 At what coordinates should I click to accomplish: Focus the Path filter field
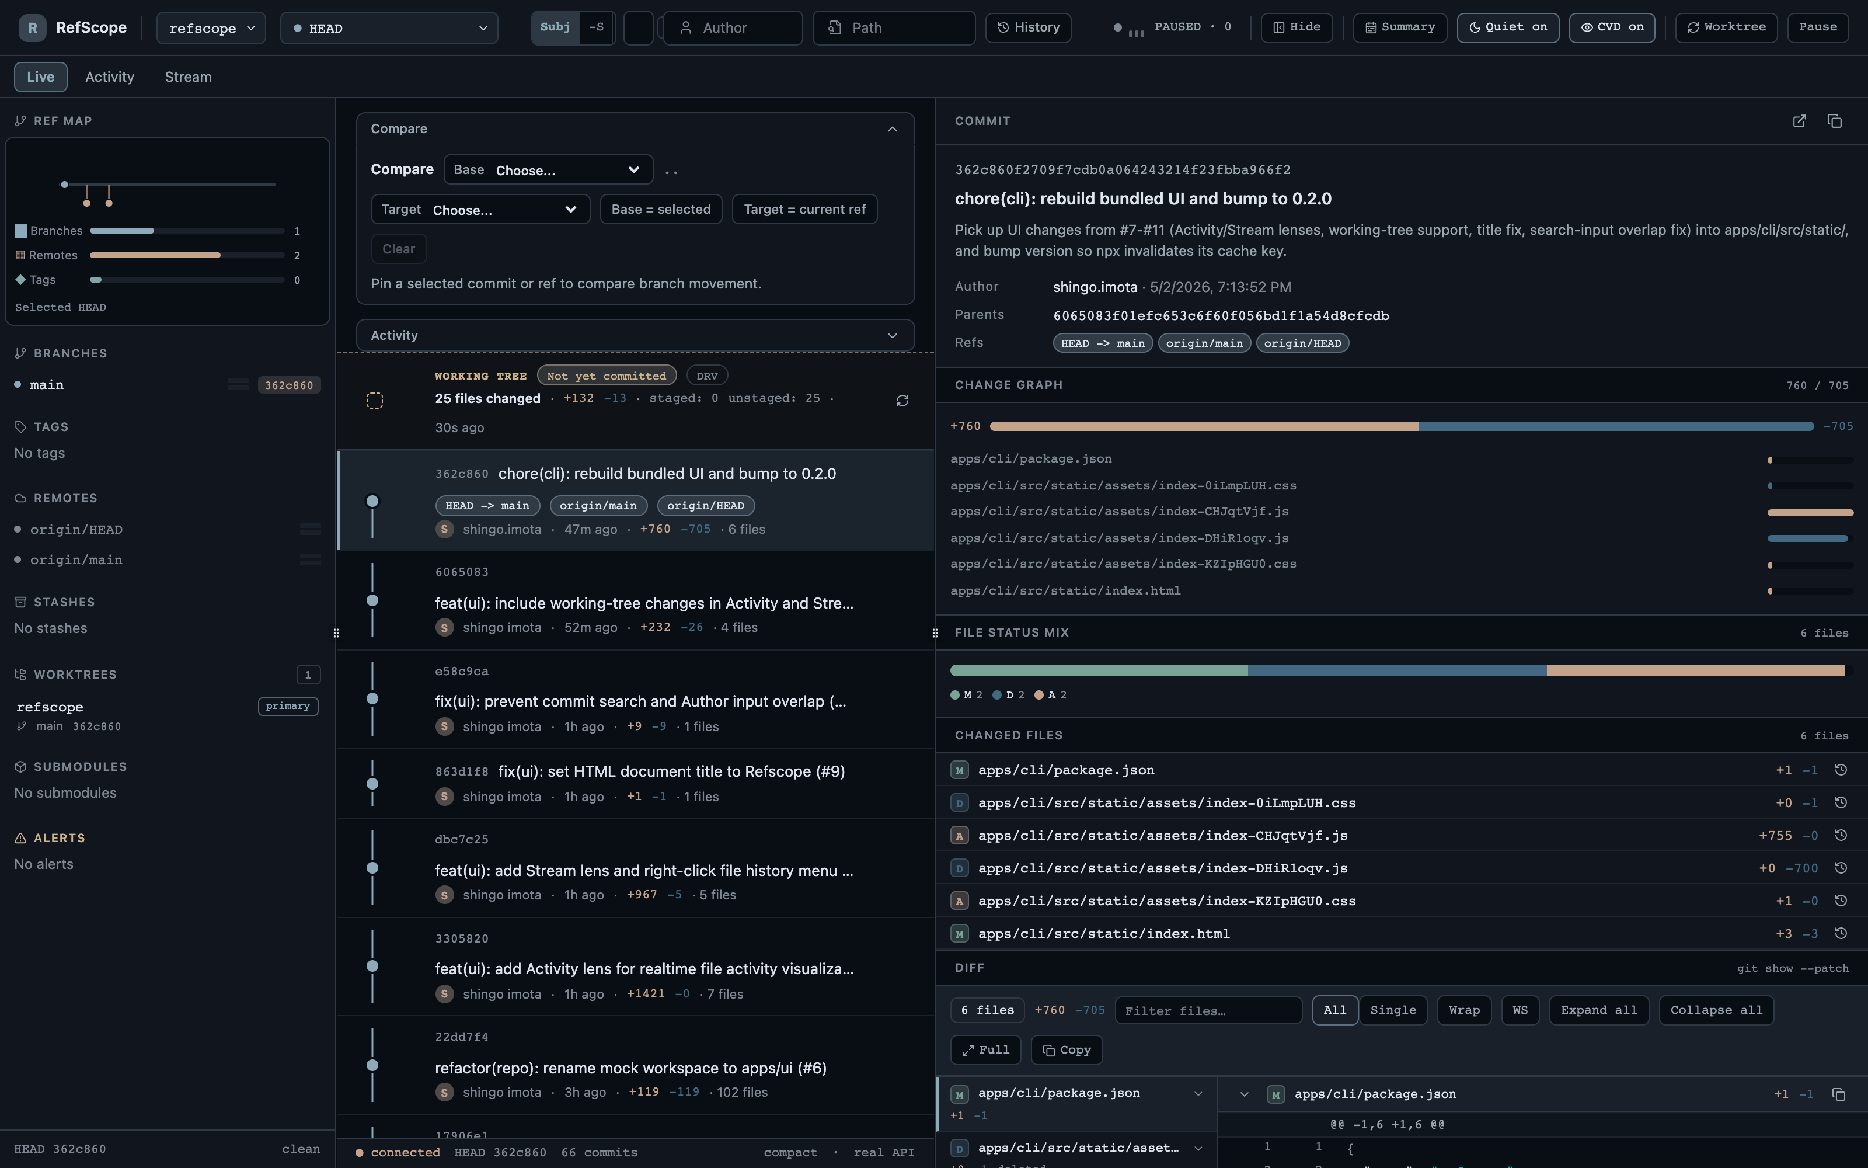(x=894, y=28)
